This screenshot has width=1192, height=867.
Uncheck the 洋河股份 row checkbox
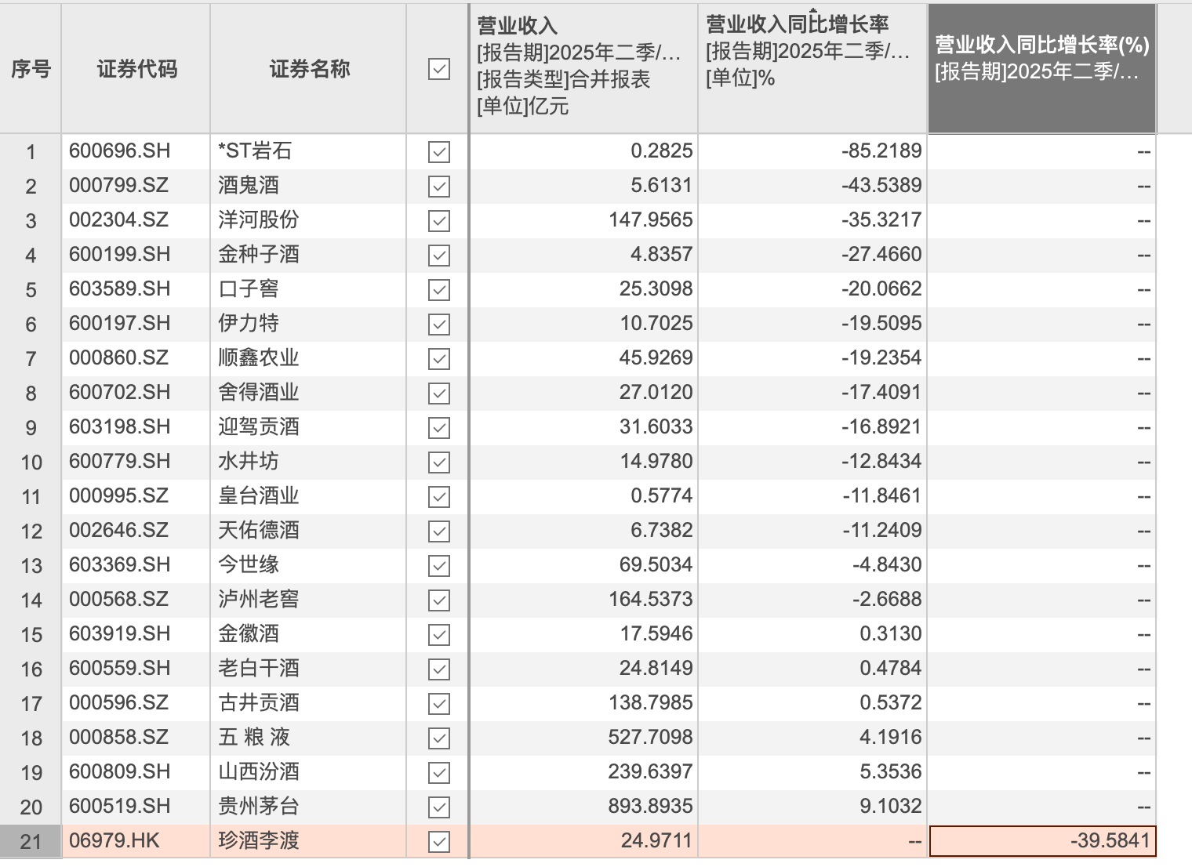pos(439,220)
